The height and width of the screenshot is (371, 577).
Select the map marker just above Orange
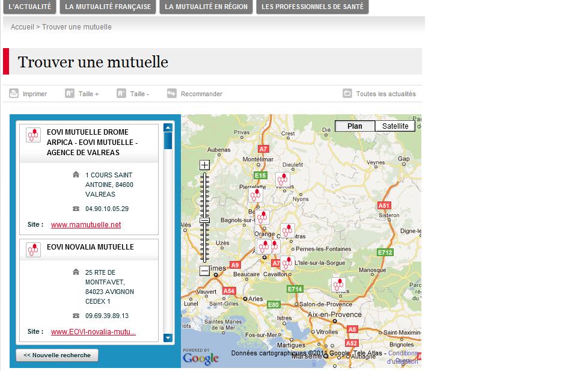click(x=262, y=217)
